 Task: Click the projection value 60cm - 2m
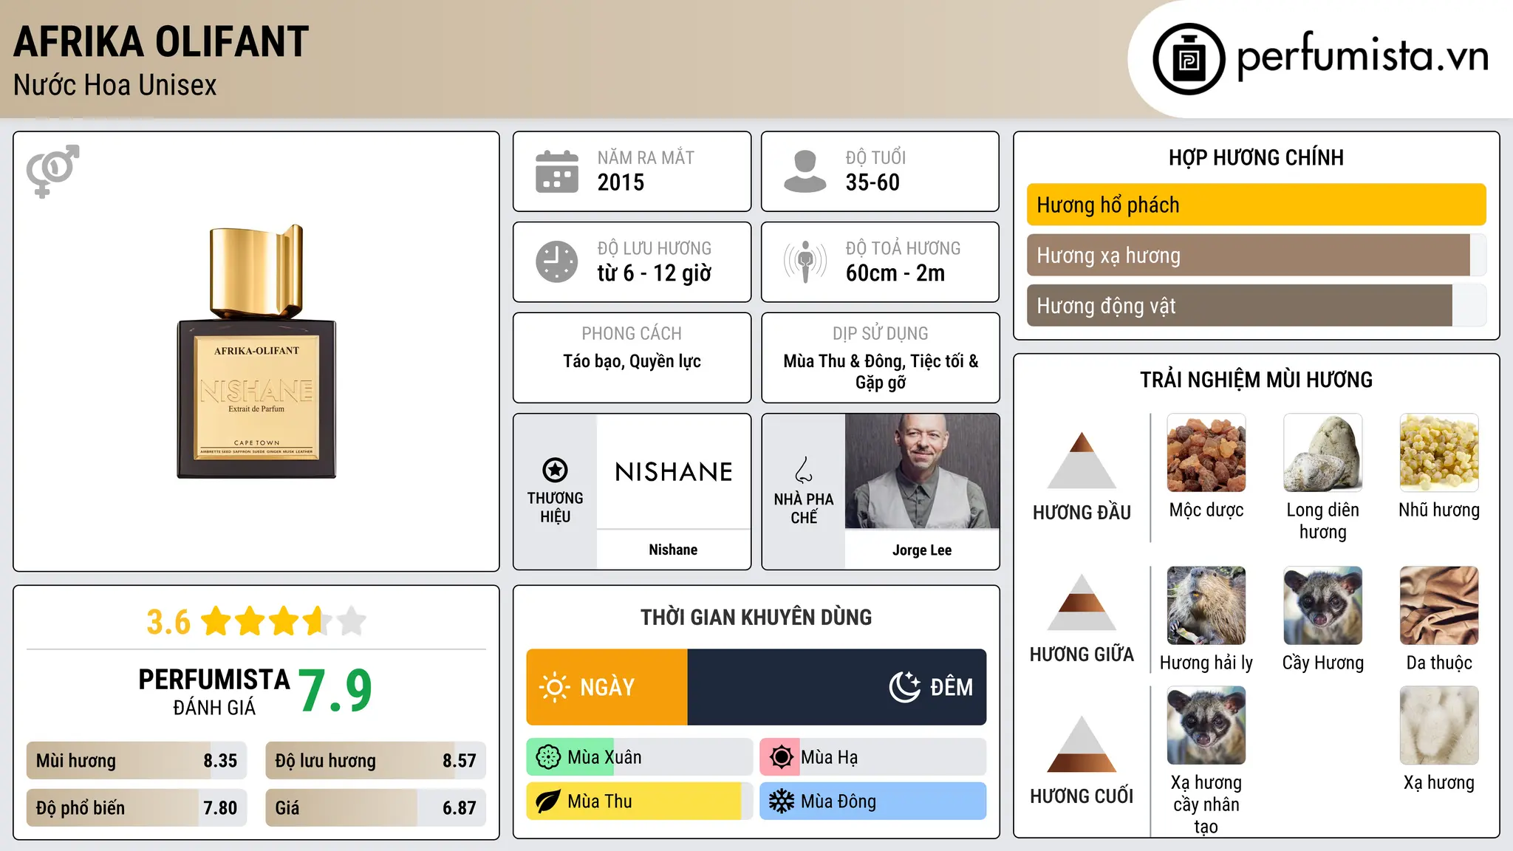click(895, 273)
